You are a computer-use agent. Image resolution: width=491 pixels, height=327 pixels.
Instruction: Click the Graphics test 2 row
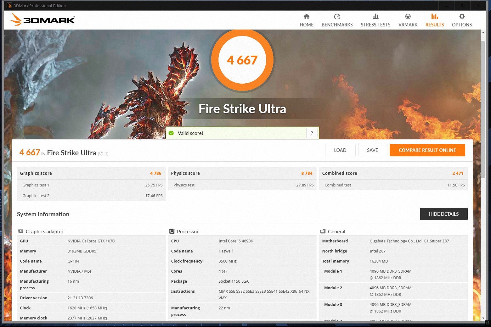click(91, 196)
